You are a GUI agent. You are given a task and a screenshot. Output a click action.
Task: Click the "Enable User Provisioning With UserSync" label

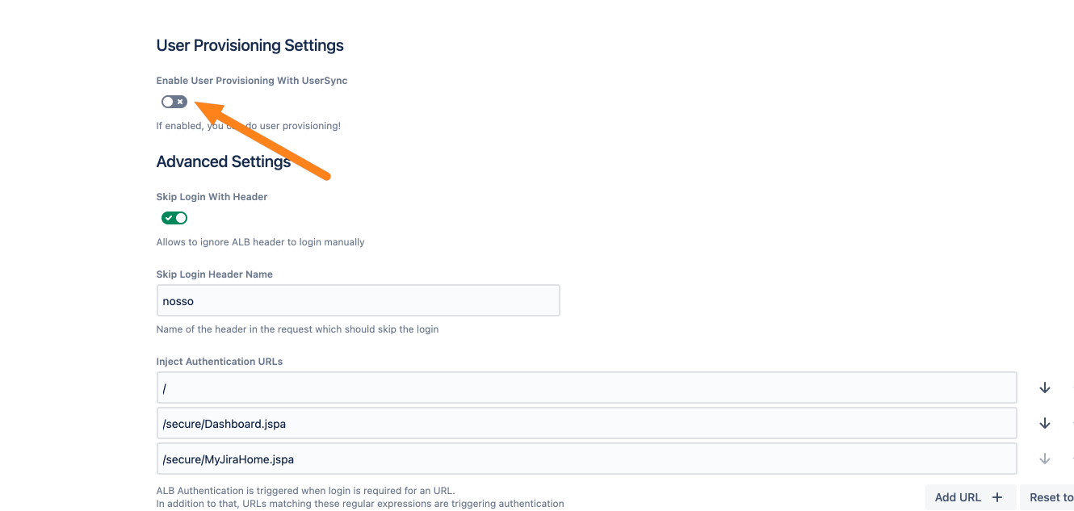coord(252,81)
